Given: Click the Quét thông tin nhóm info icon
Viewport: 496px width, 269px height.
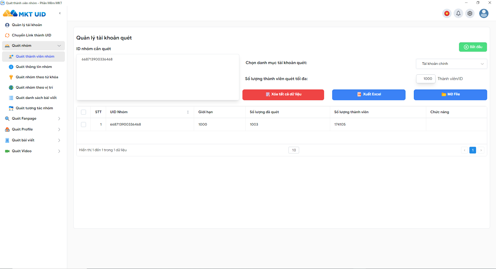Looking at the screenshot, I should (11, 67).
